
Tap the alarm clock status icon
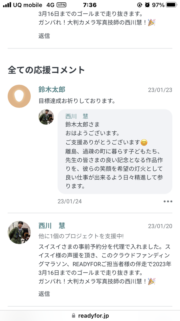(x=147, y=5)
